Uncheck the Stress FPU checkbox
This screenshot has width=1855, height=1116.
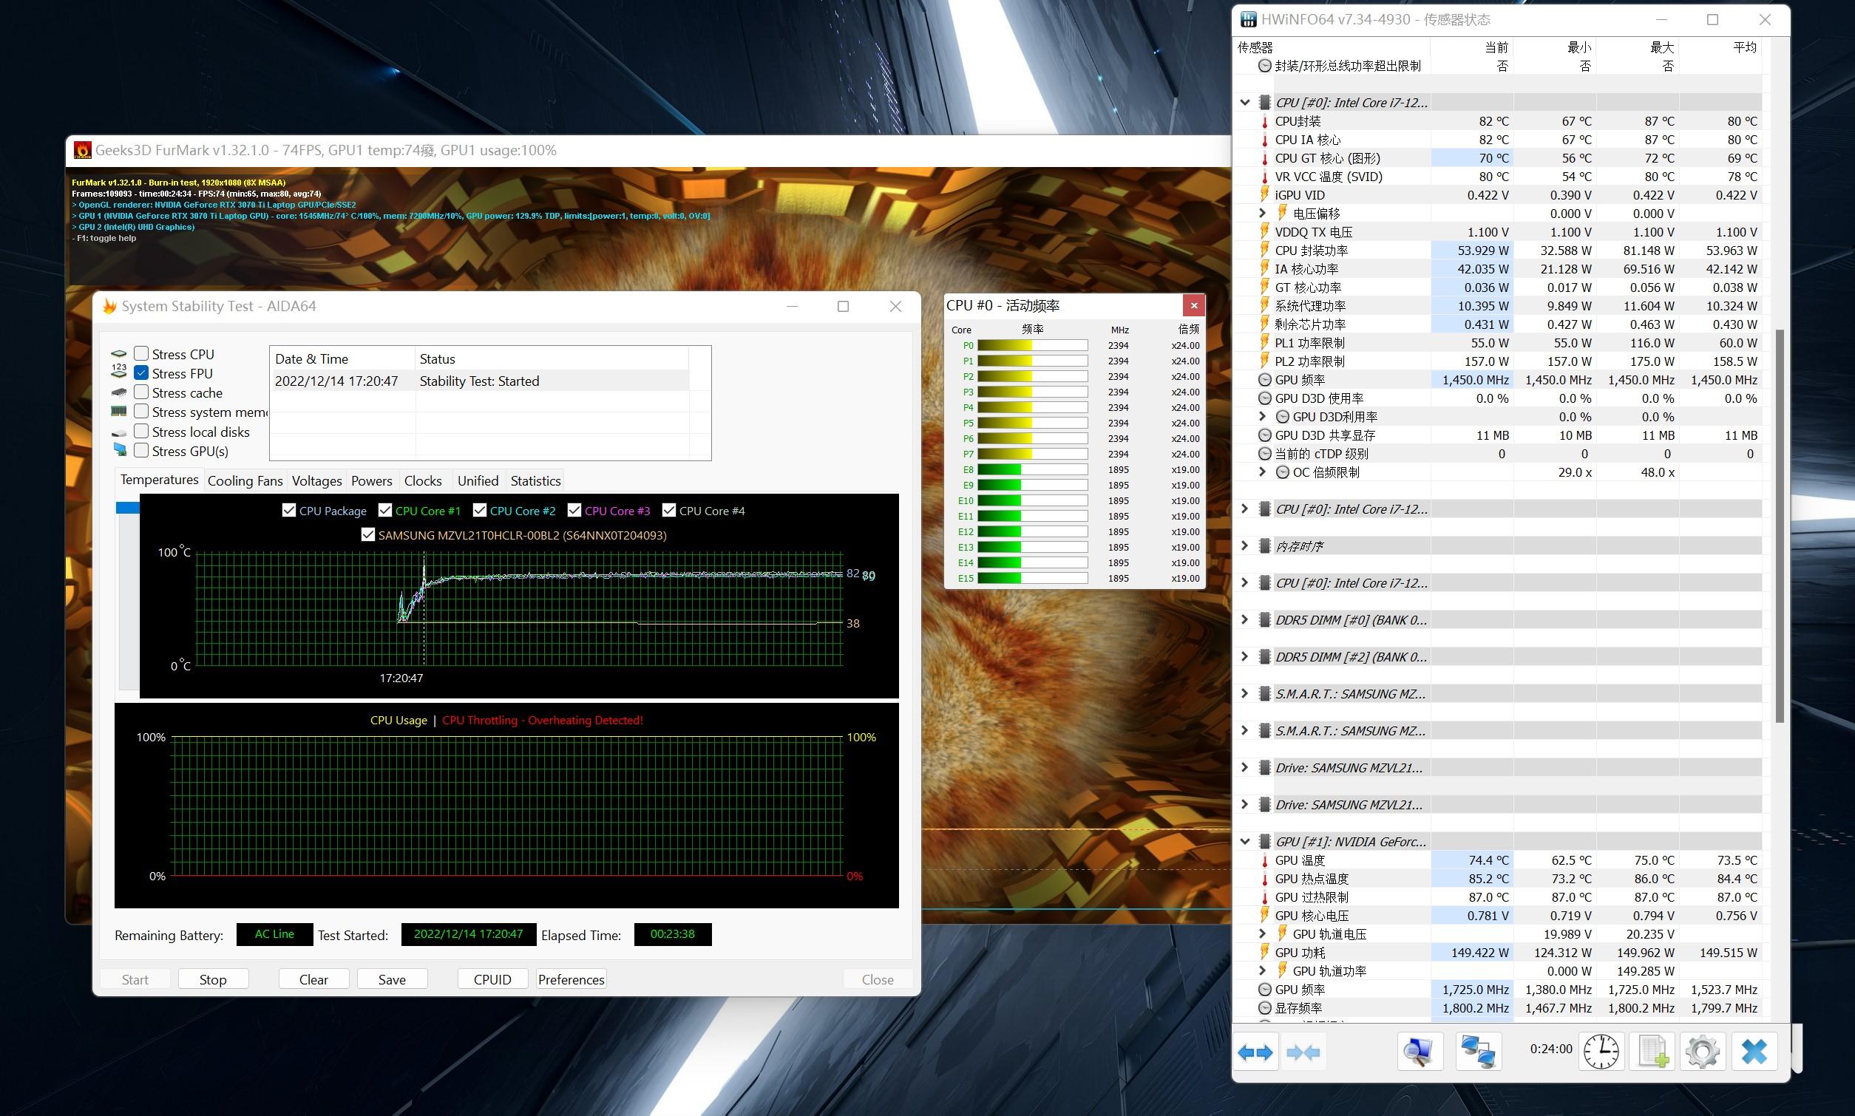pyautogui.click(x=141, y=373)
